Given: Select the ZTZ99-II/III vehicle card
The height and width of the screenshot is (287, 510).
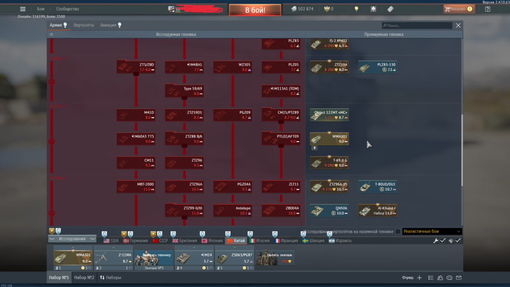Looking at the screenshot, I should coord(184,210).
